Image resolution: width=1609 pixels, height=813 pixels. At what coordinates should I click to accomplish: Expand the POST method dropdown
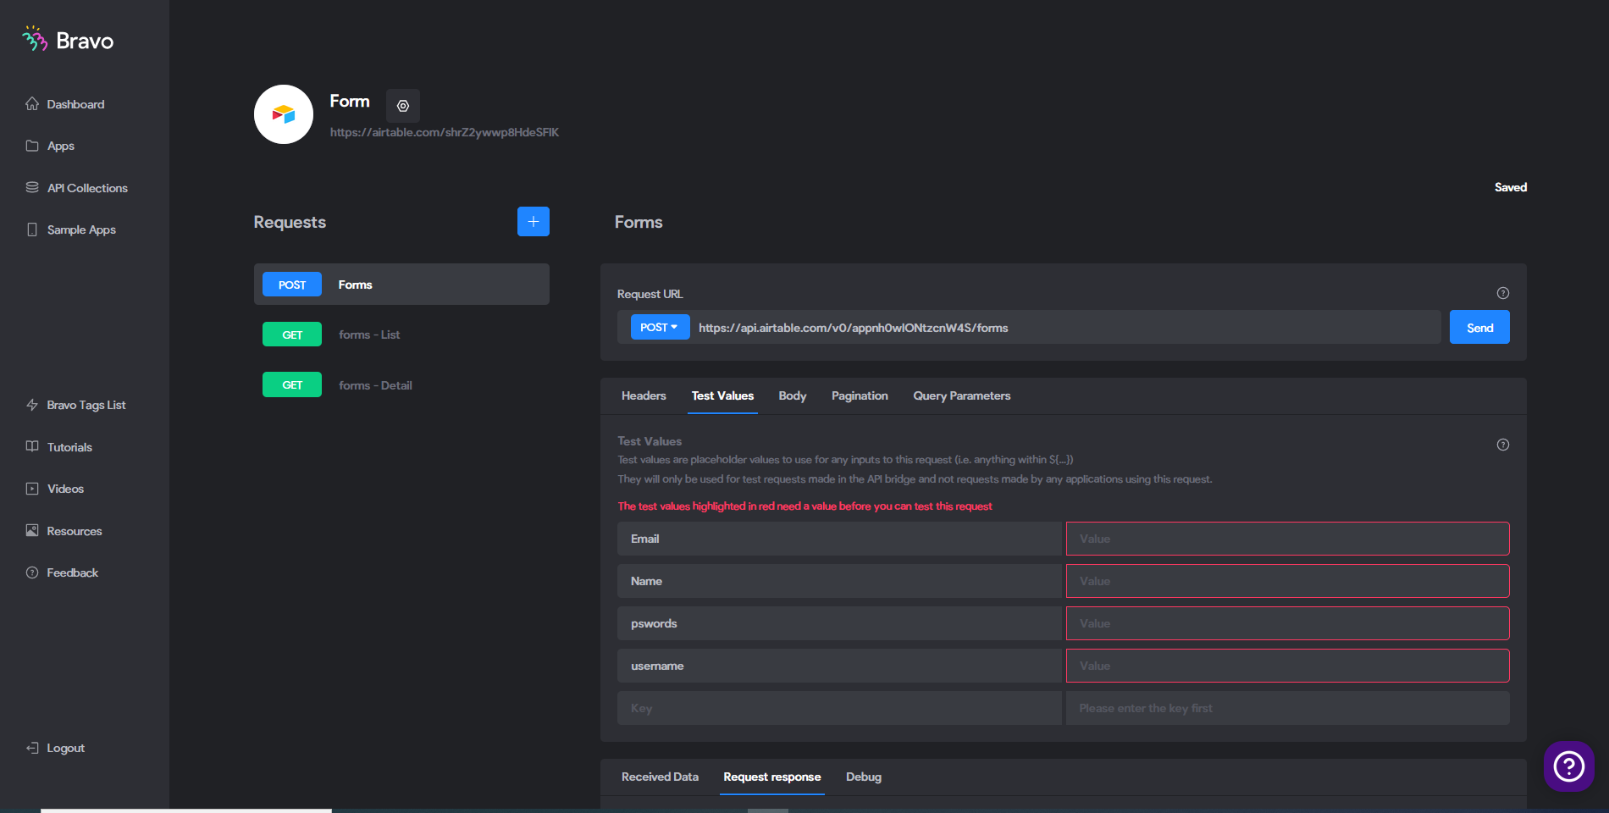click(x=660, y=327)
